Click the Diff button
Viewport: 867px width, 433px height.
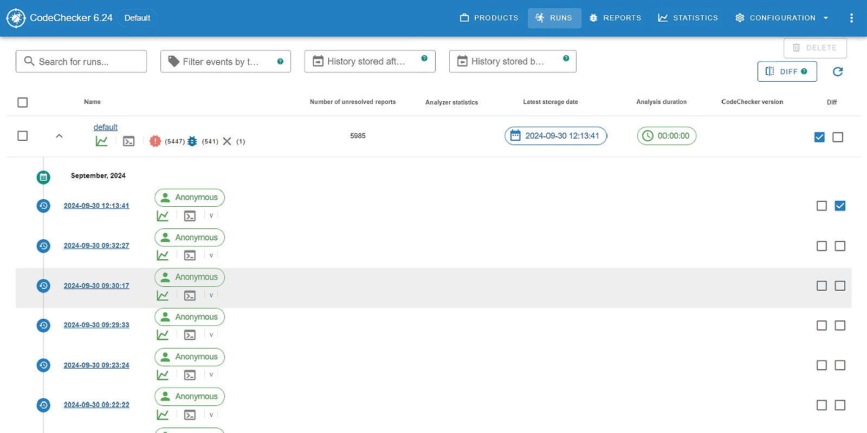point(787,71)
